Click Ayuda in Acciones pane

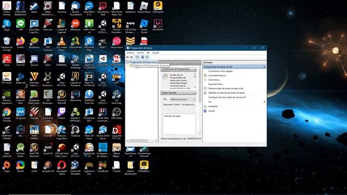[x=211, y=110]
